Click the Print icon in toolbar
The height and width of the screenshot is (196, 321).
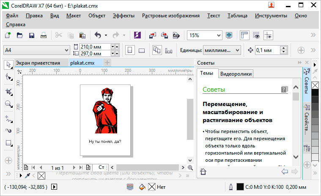pos(43,35)
